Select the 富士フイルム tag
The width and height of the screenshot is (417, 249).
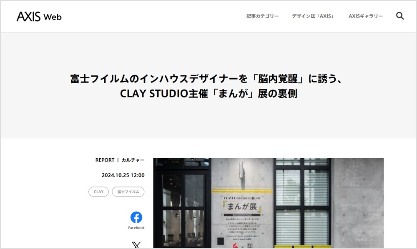click(128, 192)
